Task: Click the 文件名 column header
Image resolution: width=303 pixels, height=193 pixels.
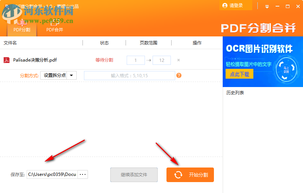Action: [x=10, y=43]
